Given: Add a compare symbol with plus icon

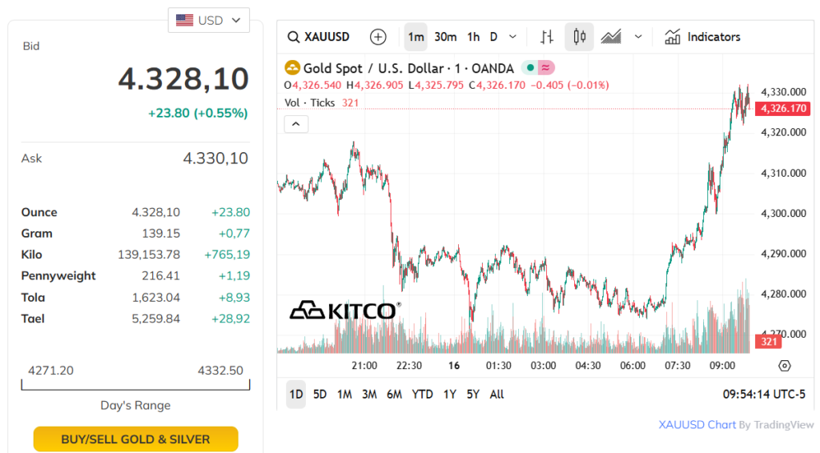Looking at the screenshot, I should pos(378,37).
